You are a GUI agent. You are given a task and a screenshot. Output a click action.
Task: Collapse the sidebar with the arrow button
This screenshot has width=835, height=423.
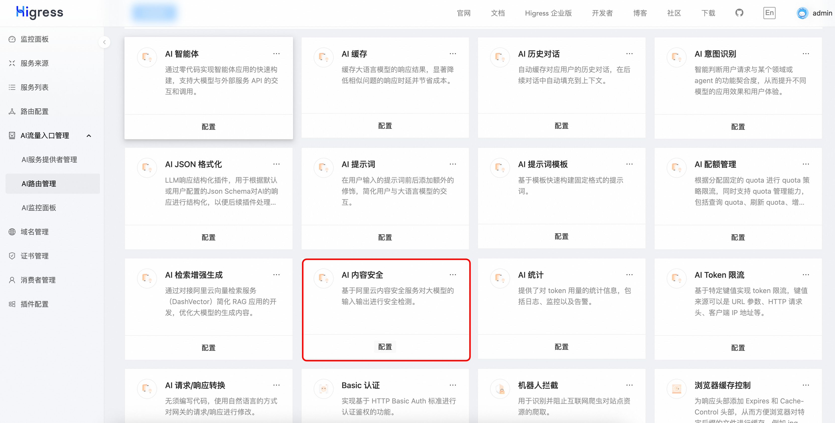click(x=104, y=42)
